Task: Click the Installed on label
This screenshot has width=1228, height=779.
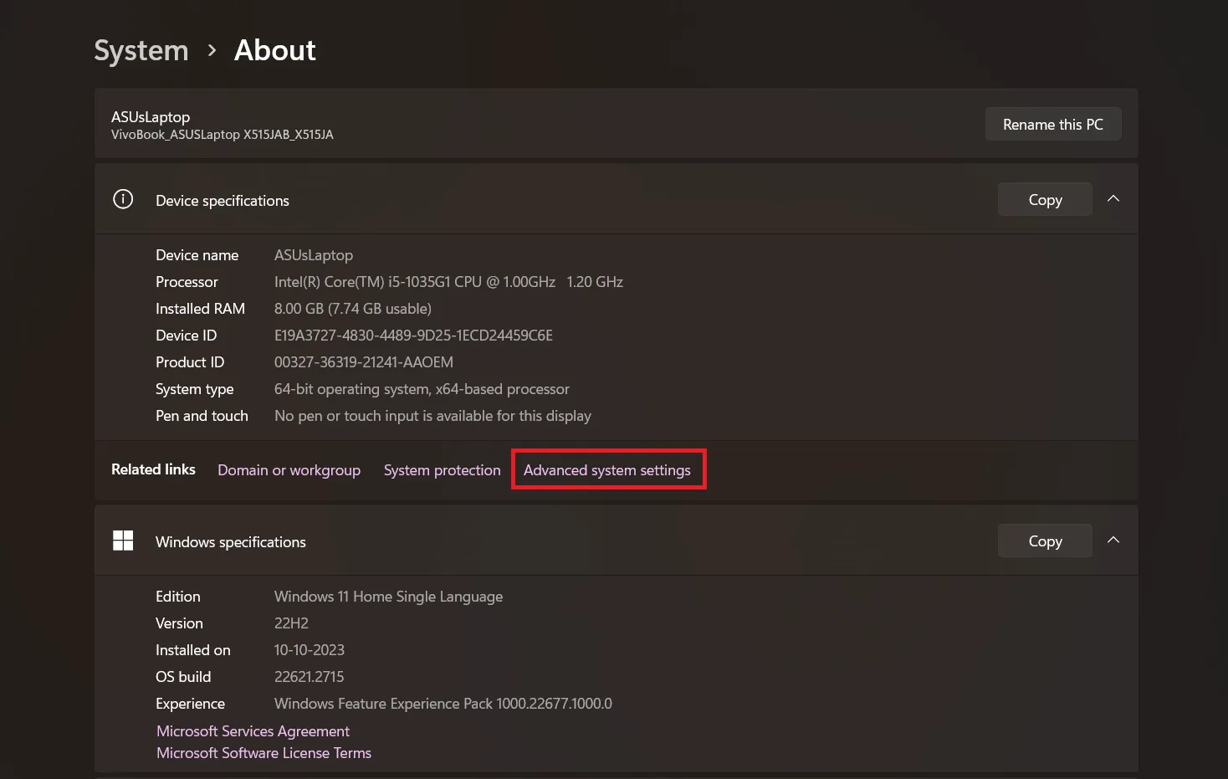Action: 193,650
